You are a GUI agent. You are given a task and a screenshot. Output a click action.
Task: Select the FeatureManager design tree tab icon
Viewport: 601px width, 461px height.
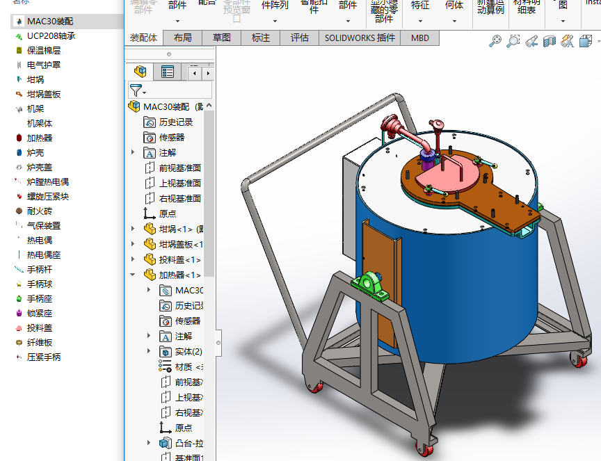pyautogui.click(x=141, y=72)
